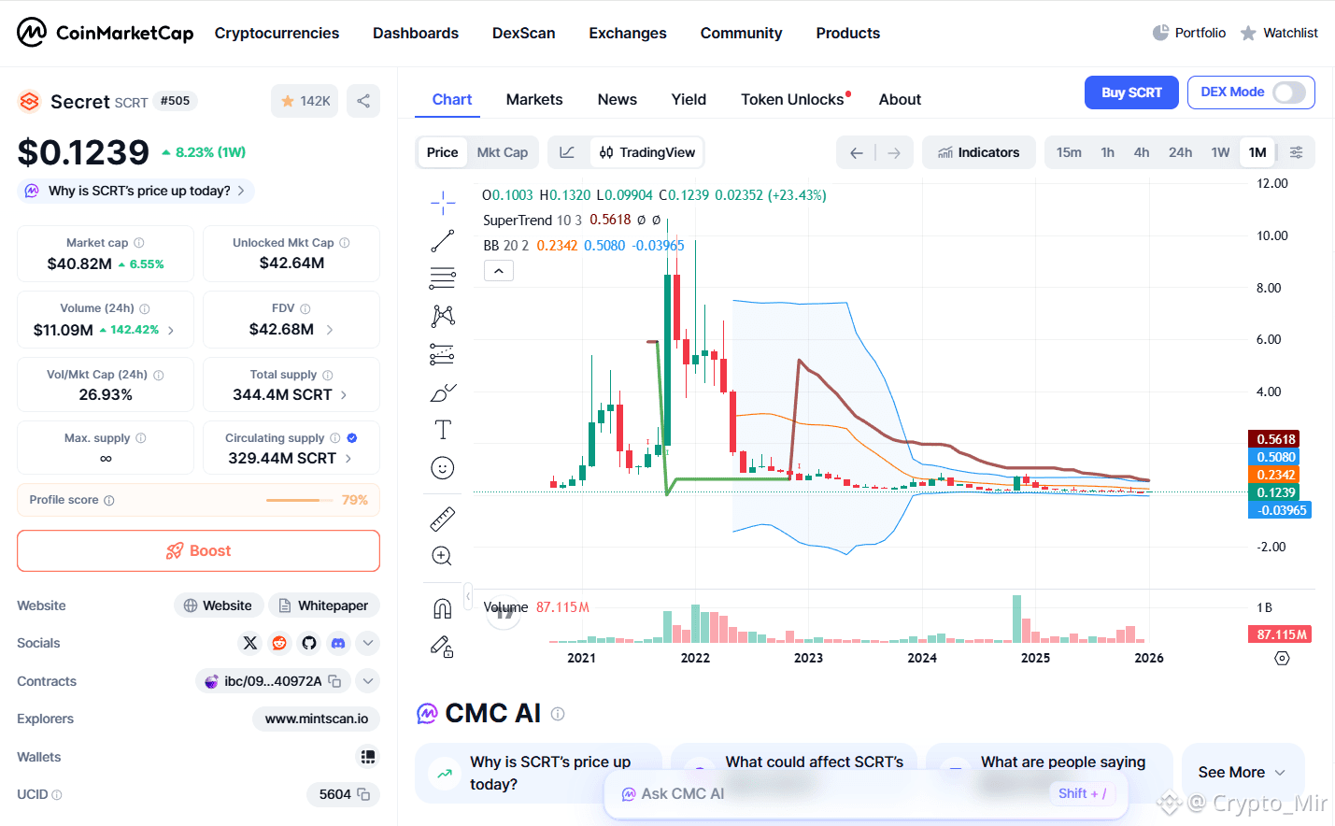The width and height of the screenshot is (1335, 826).
Task: Expand the Contracts dropdown arrow
Action: (368, 681)
